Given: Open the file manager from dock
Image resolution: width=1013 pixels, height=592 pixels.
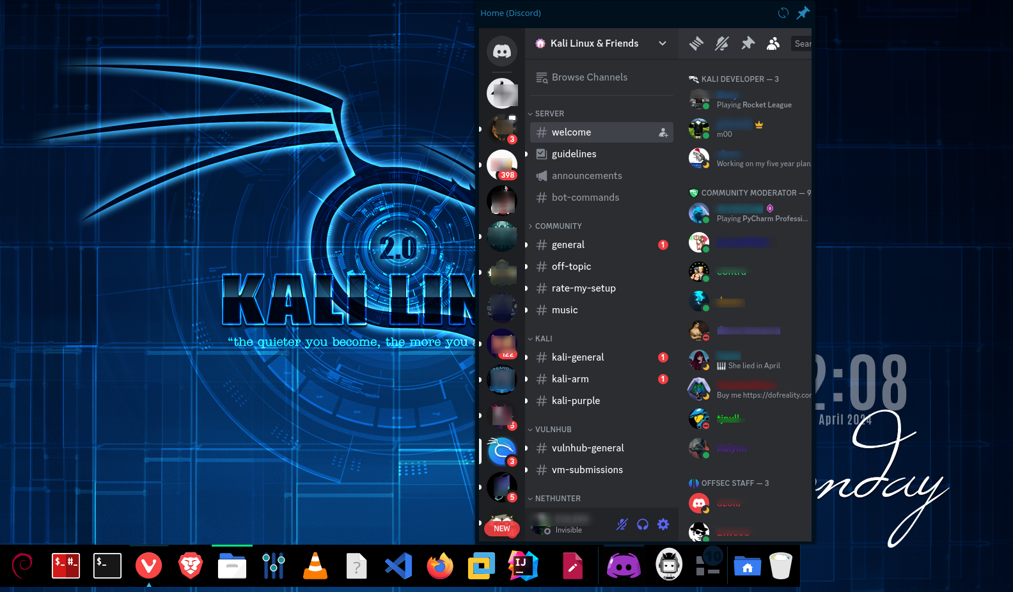Looking at the screenshot, I should (x=232, y=566).
